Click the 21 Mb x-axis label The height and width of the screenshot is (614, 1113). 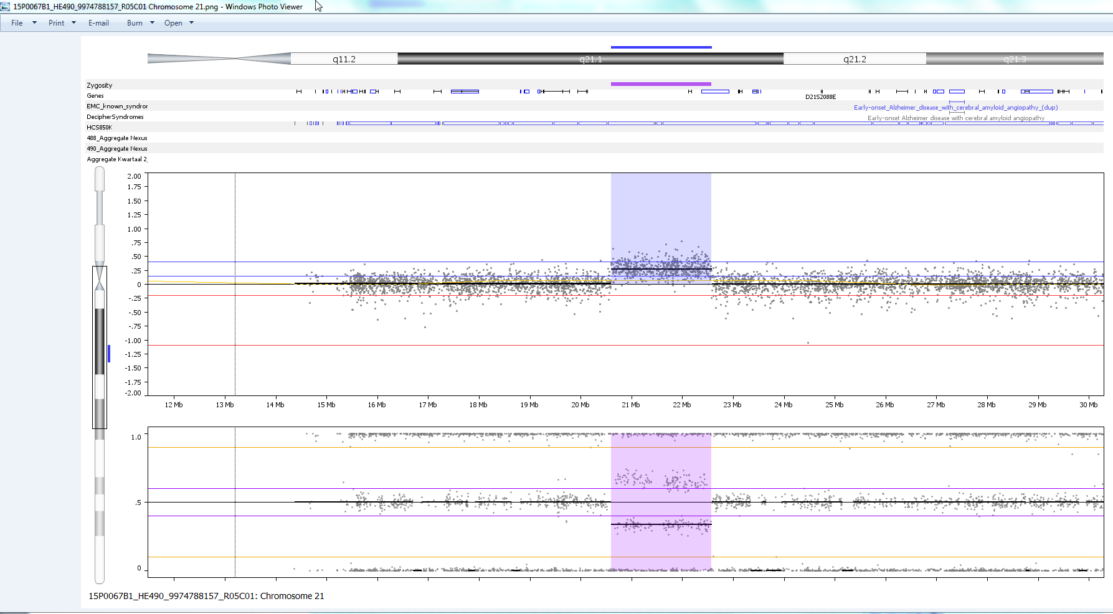tap(631, 405)
